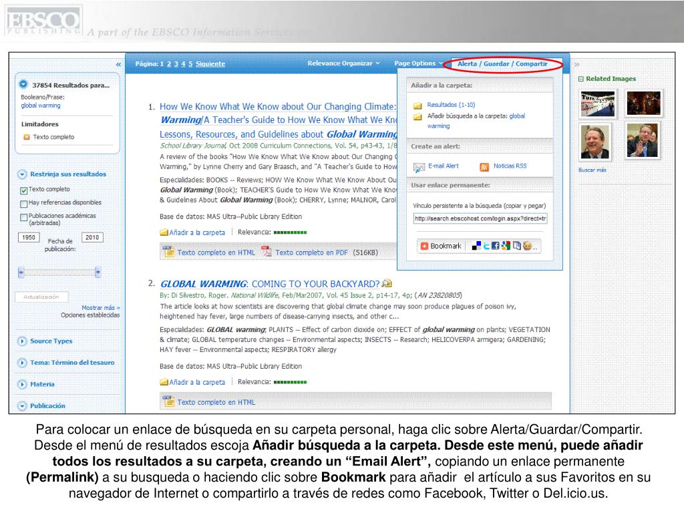
Task: Click the preview magnifier icon beside result 2 title
Action: point(387,283)
